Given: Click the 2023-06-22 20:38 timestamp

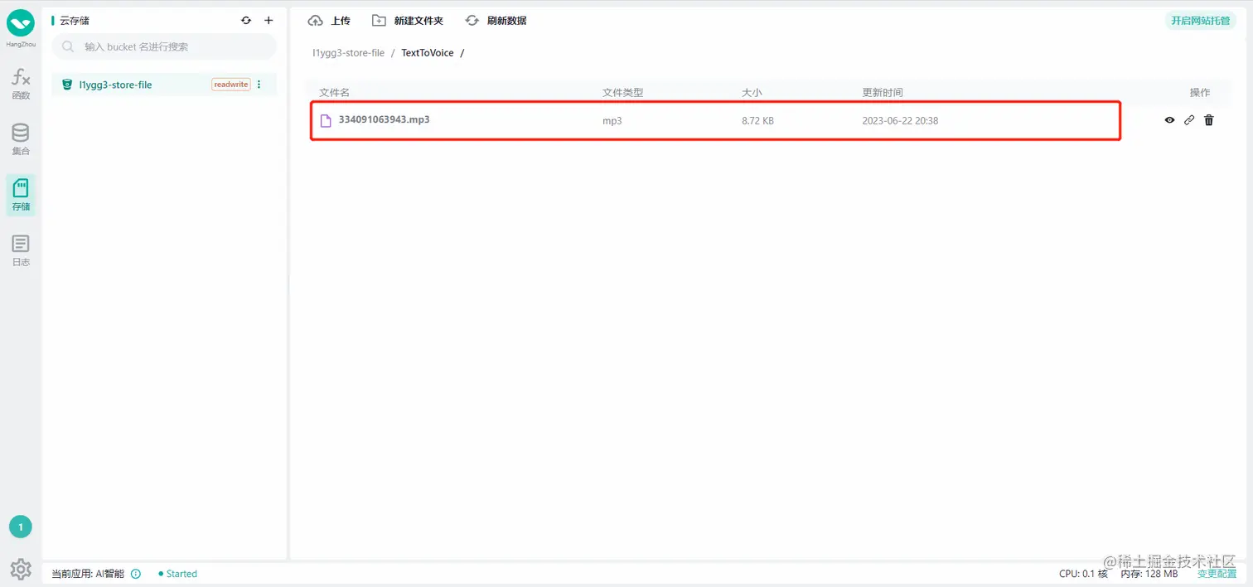Looking at the screenshot, I should pos(900,121).
